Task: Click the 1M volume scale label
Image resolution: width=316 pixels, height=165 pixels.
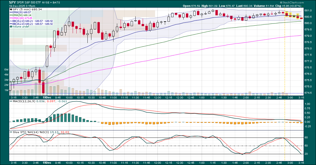Action: coord(7,90)
